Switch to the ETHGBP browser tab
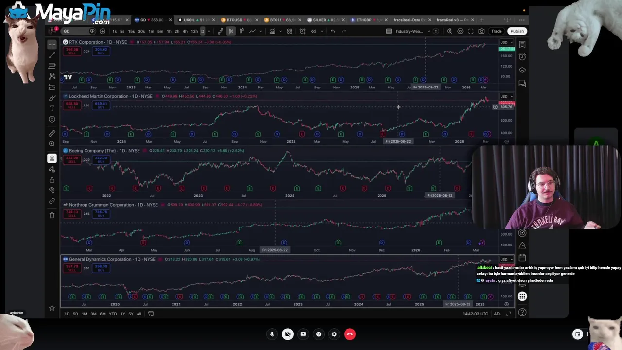The height and width of the screenshot is (350, 622). (369, 20)
